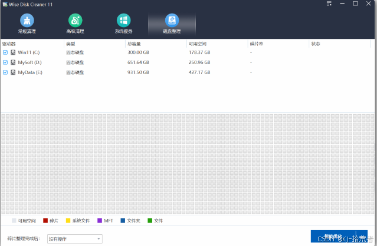Image resolution: width=377 pixels, height=246 pixels.
Task: Sort by the 可用空间 column header
Action: (x=198, y=44)
